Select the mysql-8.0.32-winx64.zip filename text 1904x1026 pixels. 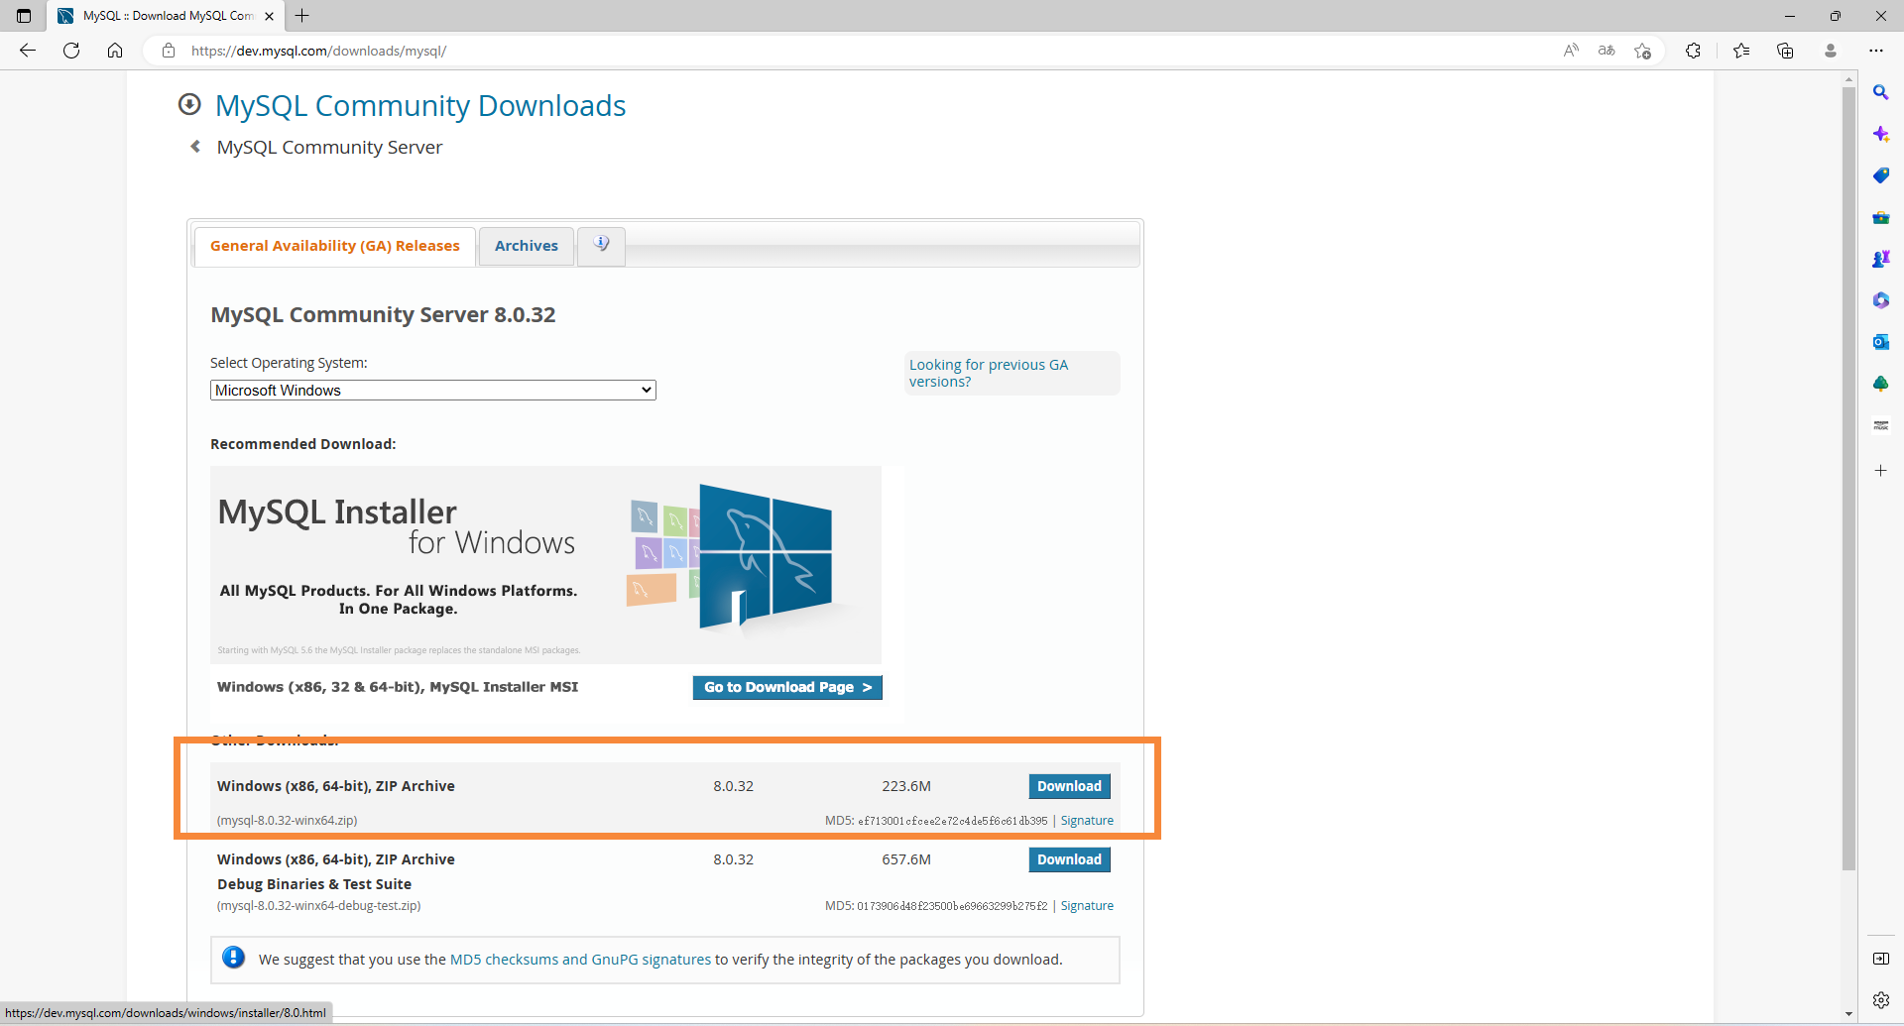287,821
